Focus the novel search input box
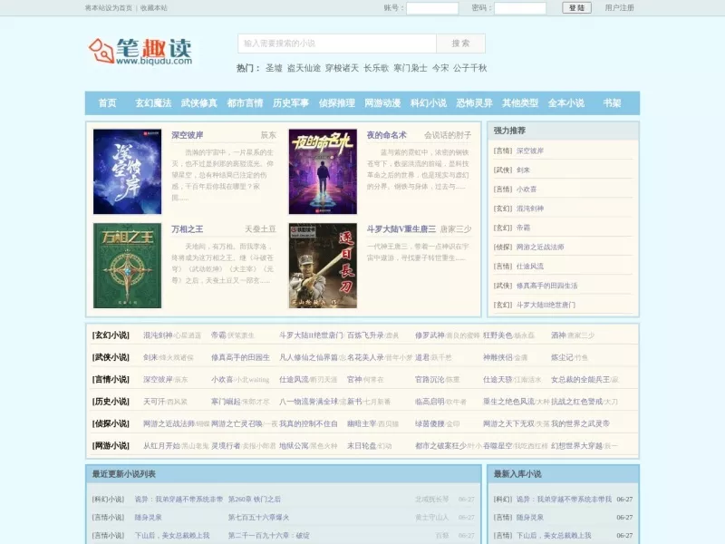725x544 pixels. click(337, 44)
